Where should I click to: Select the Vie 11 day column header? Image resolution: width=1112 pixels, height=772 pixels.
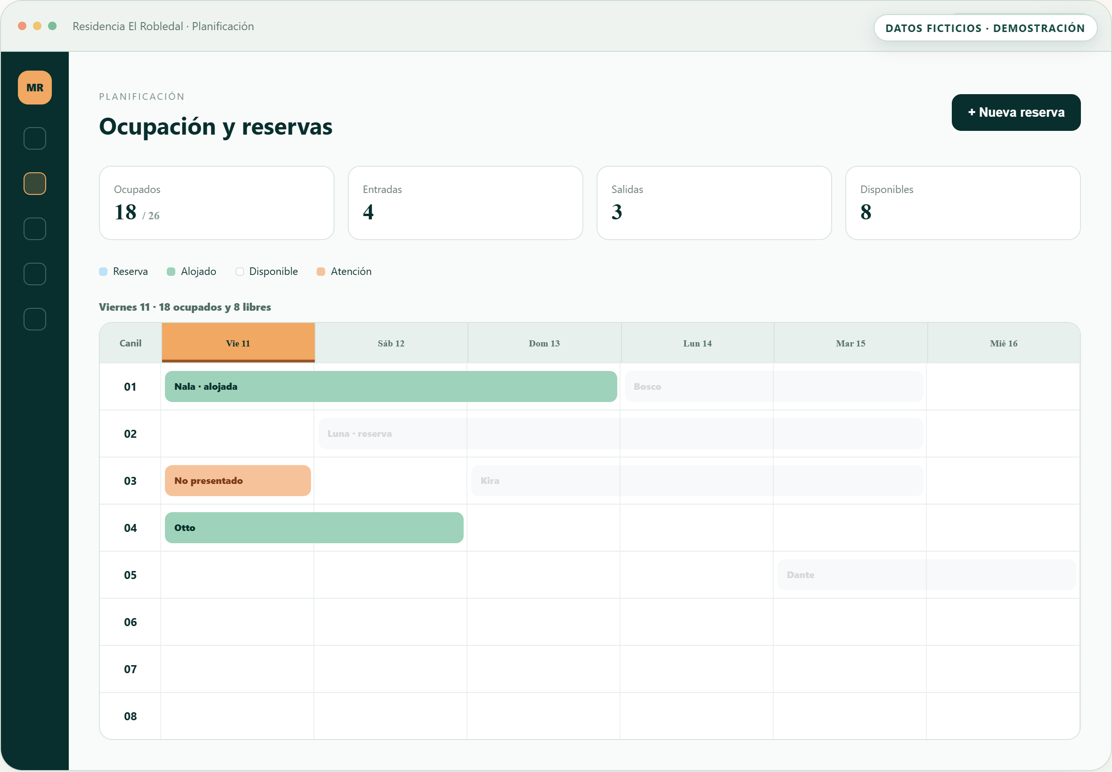(238, 343)
